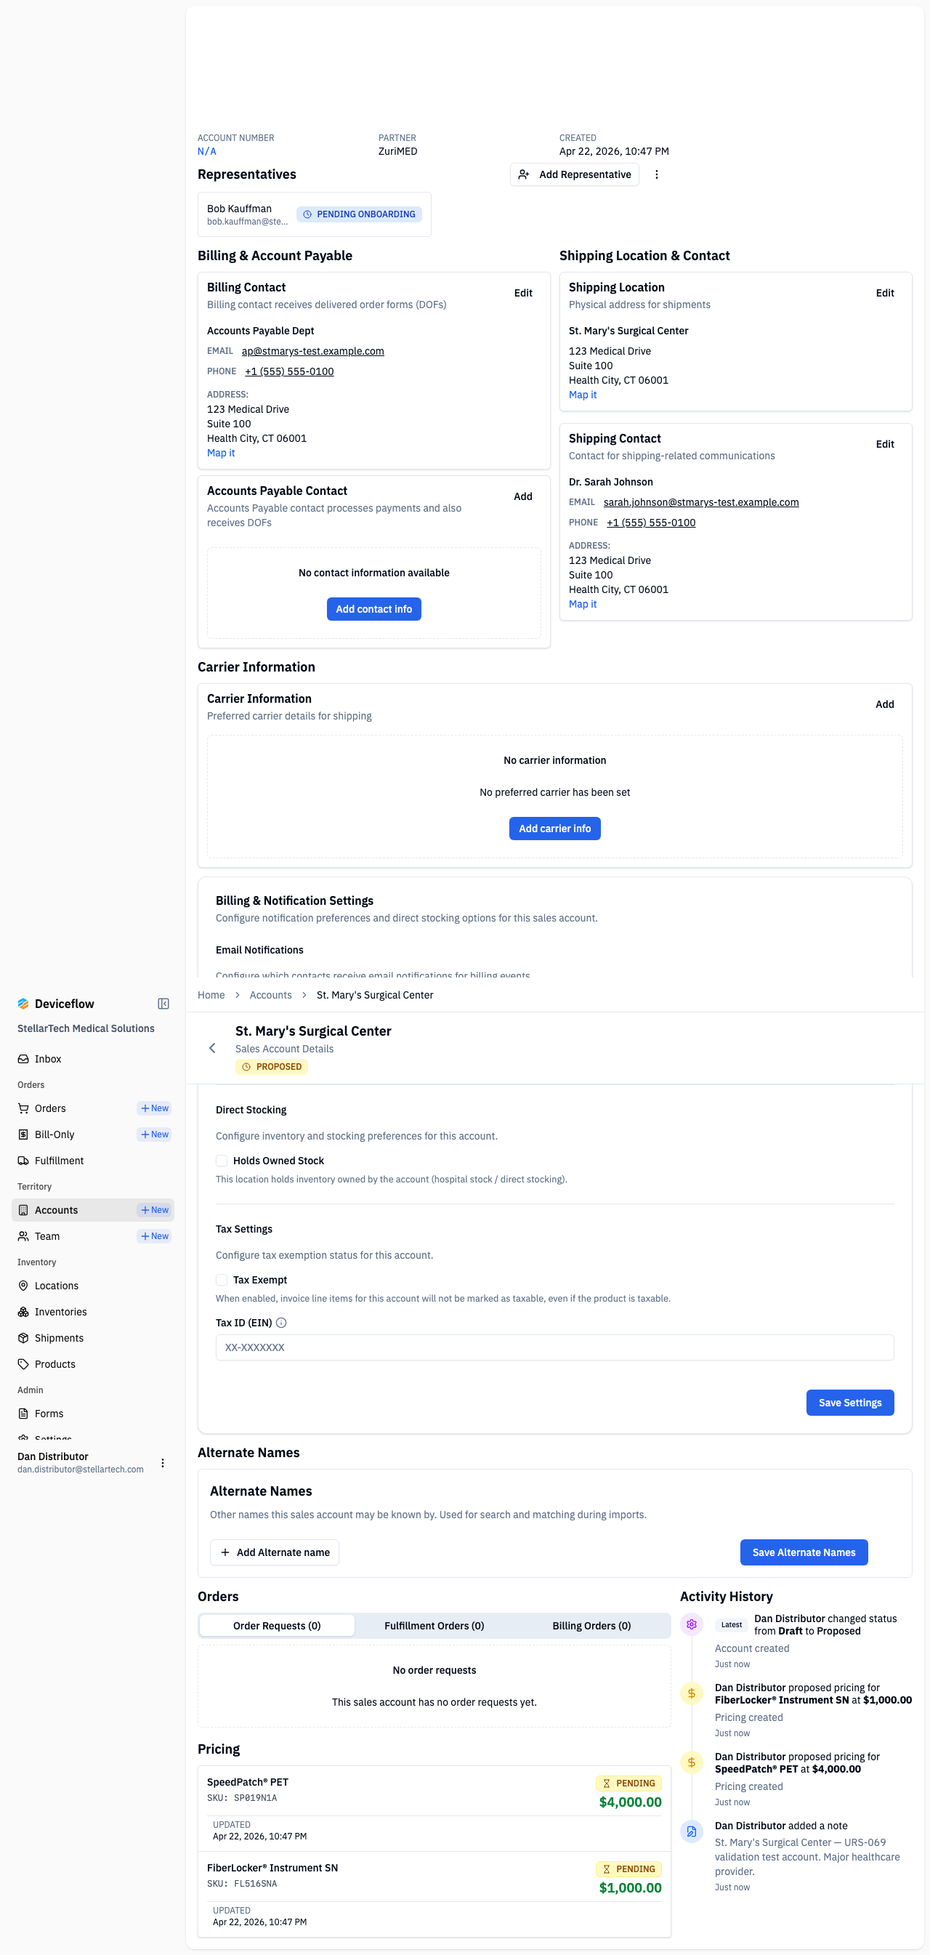The image size is (930, 1955).
Task: Select Bob Kauffman representative card
Action: click(x=314, y=214)
